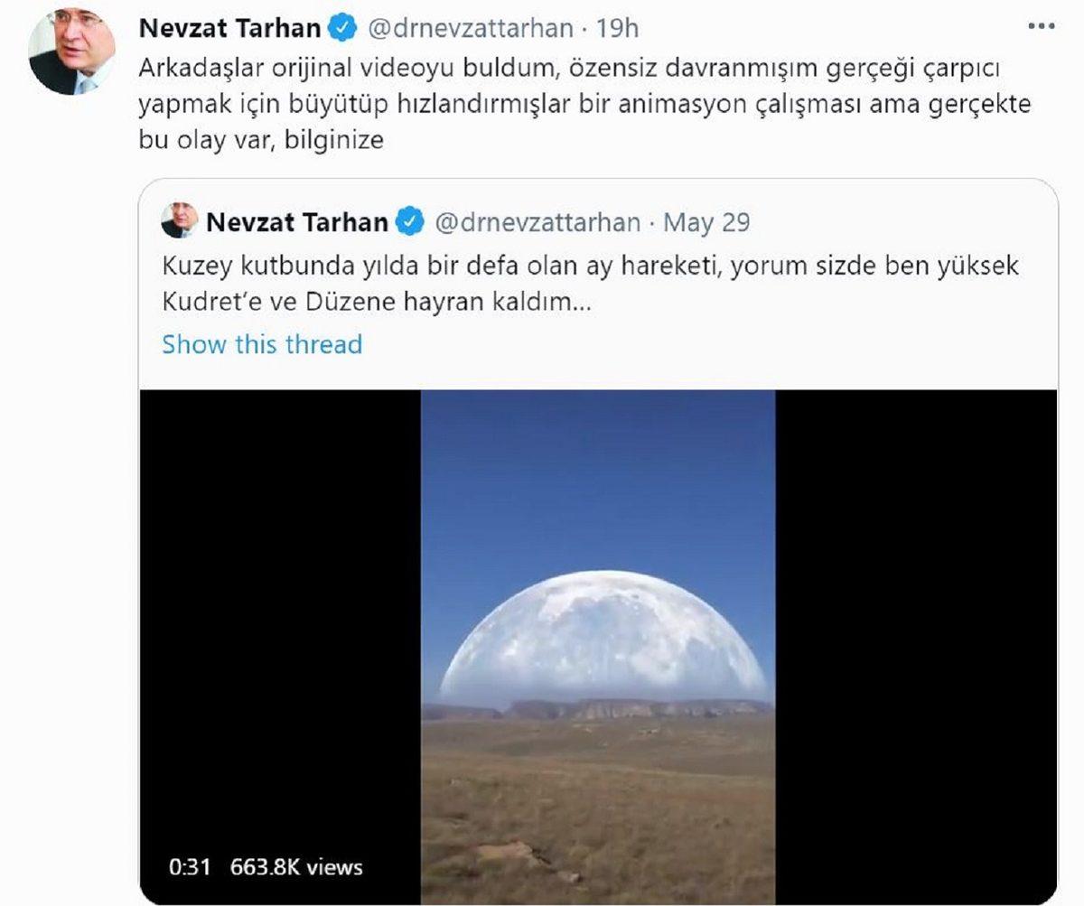Click the May 29 timestamp in the quoted tweet

click(x=706, y=220)
